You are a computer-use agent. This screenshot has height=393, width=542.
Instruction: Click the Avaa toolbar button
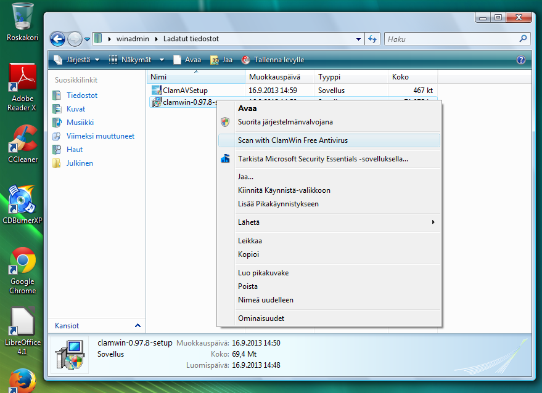[x=187, y=60]
